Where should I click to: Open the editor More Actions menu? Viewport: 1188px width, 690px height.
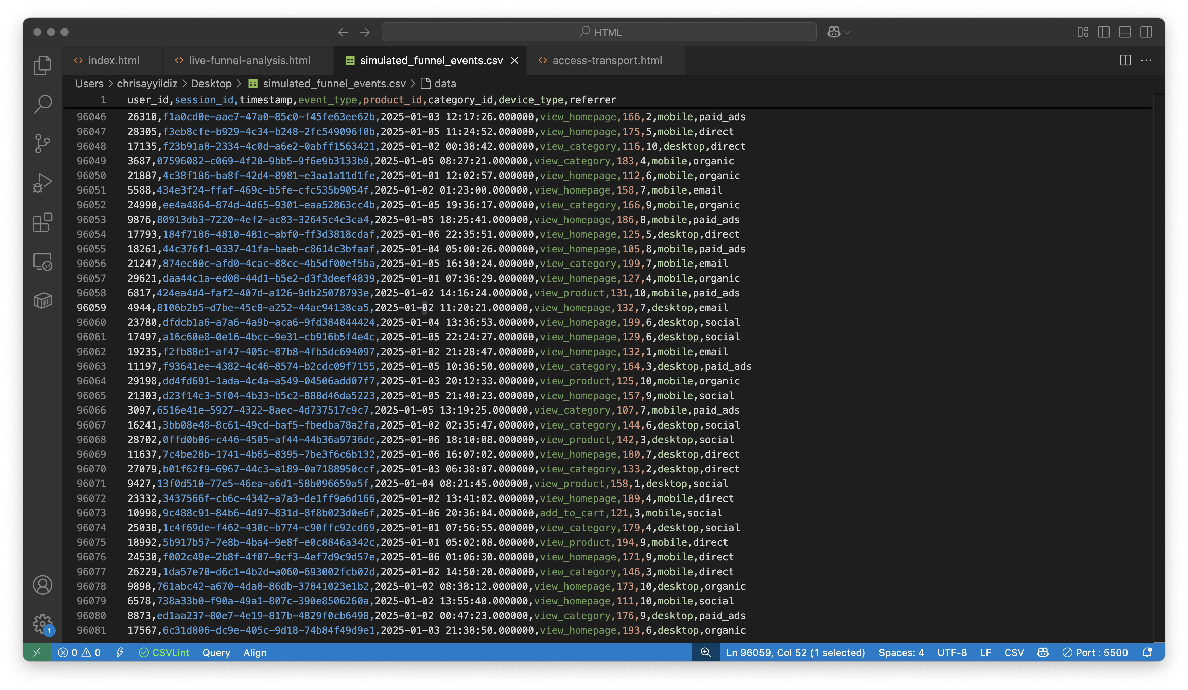pyautogui.click(x=1146, y=60)
